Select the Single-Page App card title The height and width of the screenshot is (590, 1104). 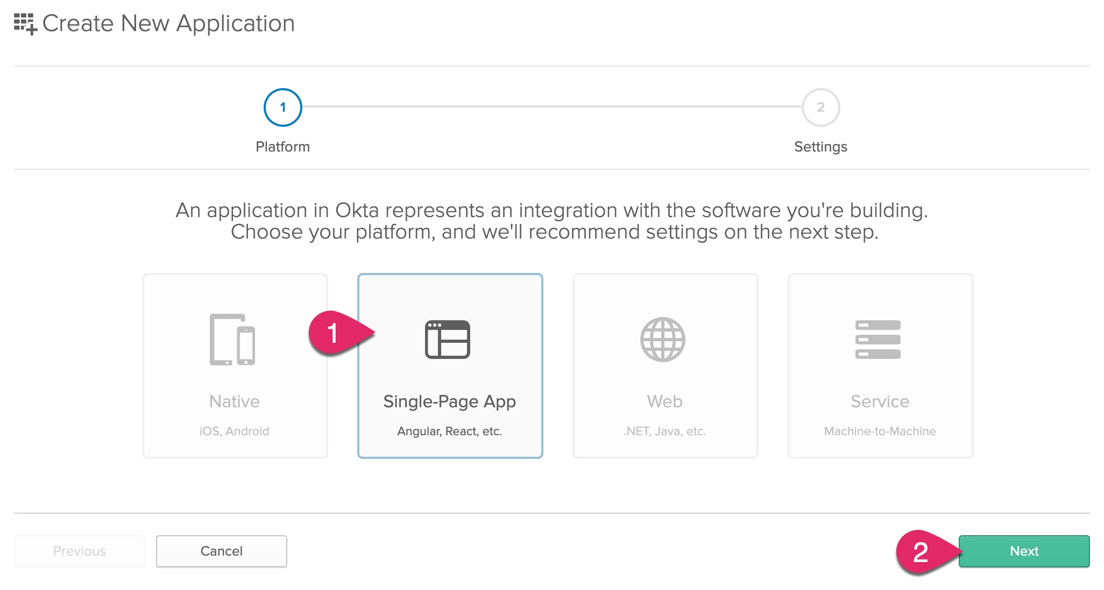(x=450, y=401)
